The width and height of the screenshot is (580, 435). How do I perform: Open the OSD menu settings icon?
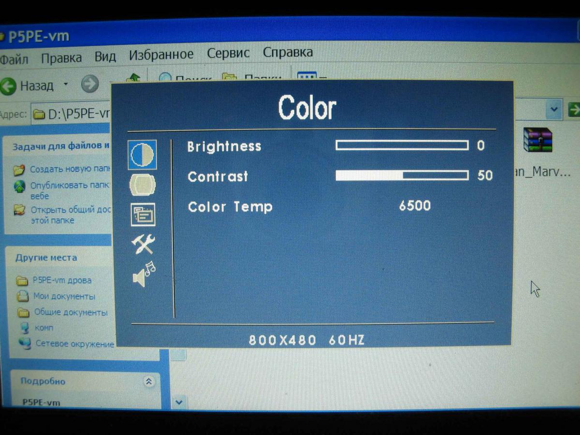[x=143, y=215]
